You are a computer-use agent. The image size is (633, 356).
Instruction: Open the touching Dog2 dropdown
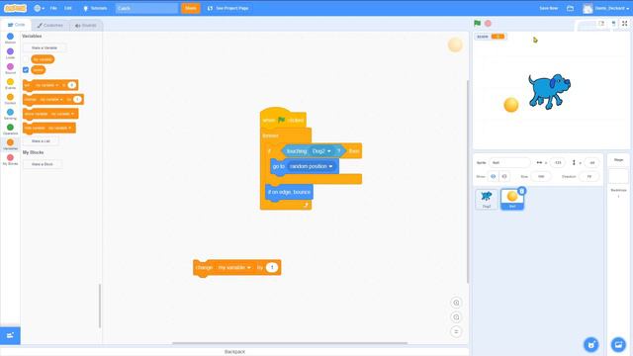point(321,151)
